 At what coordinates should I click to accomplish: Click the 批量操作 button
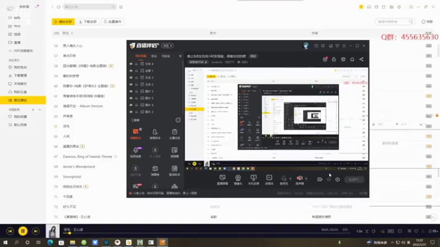click(113, 21)
